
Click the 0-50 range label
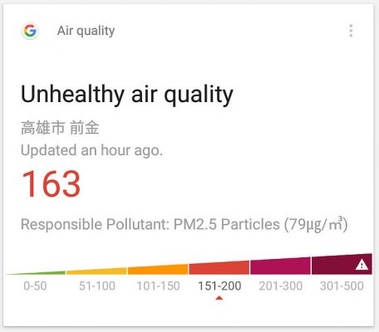pyautogui.click(x=35, y=286)
